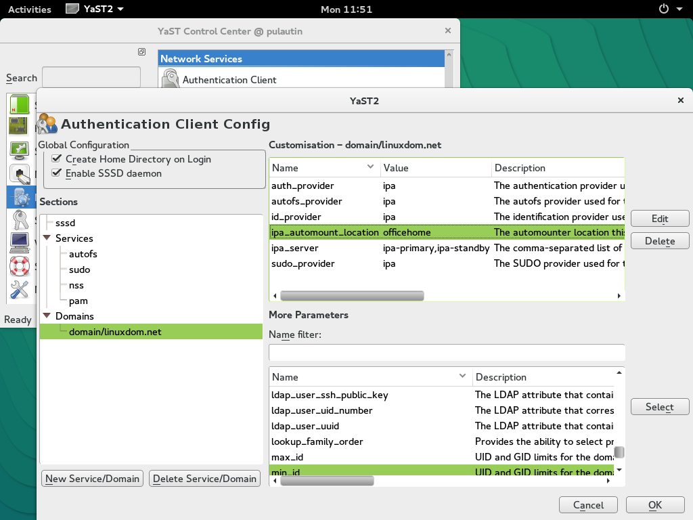Collapse the Domains tree section
Viewport: 693px width, 520px height.
pos(46,316)
